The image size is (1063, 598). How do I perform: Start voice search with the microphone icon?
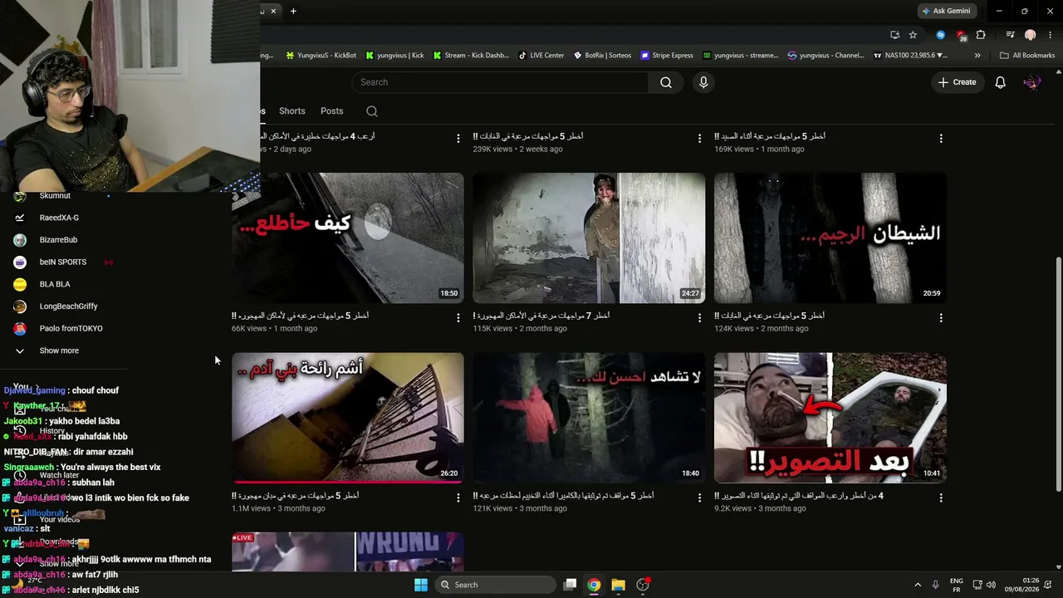(703, 82)
